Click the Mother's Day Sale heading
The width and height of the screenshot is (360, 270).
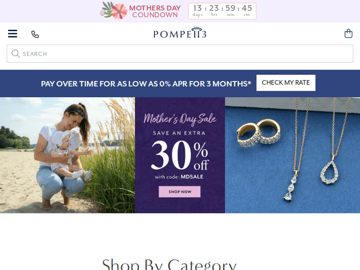click(x=180, y=119)
